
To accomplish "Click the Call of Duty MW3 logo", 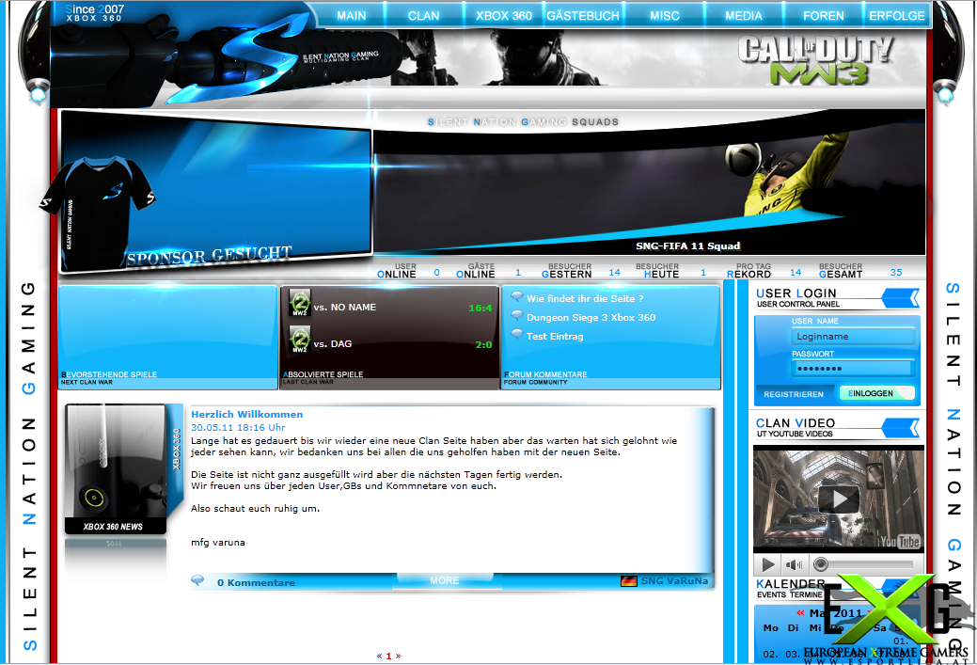I will (815, 60).
